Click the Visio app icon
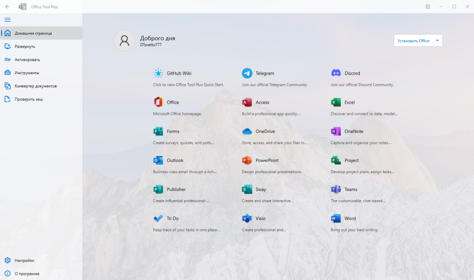This screenshot has height=280, width=474. (x=247, y=218)
